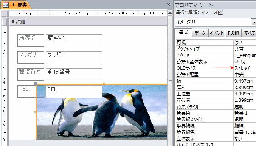This screenshot has width=256, height=146.
Task: Click the OLEサイズ value ストレッチ
Action: 245,68
